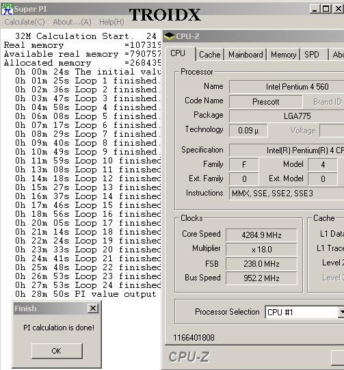Click the Code Name value Prescott
This screenshot has height=370, width=344.
[x=265, y=102]
